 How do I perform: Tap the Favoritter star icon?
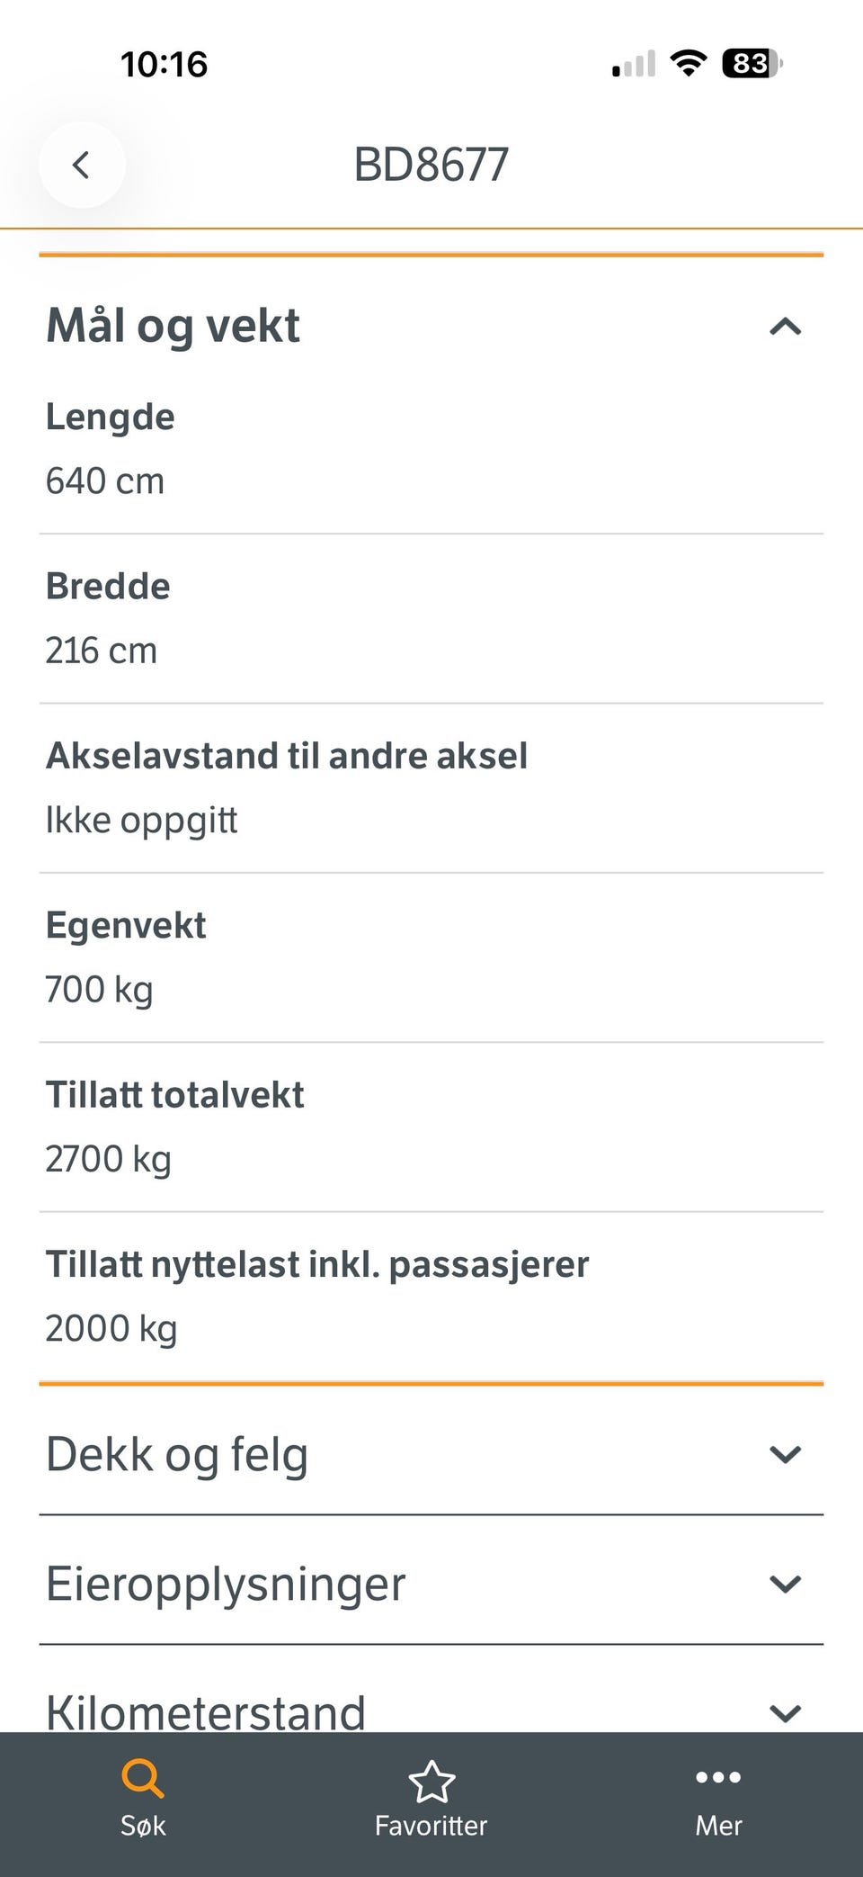(431, 1781)
